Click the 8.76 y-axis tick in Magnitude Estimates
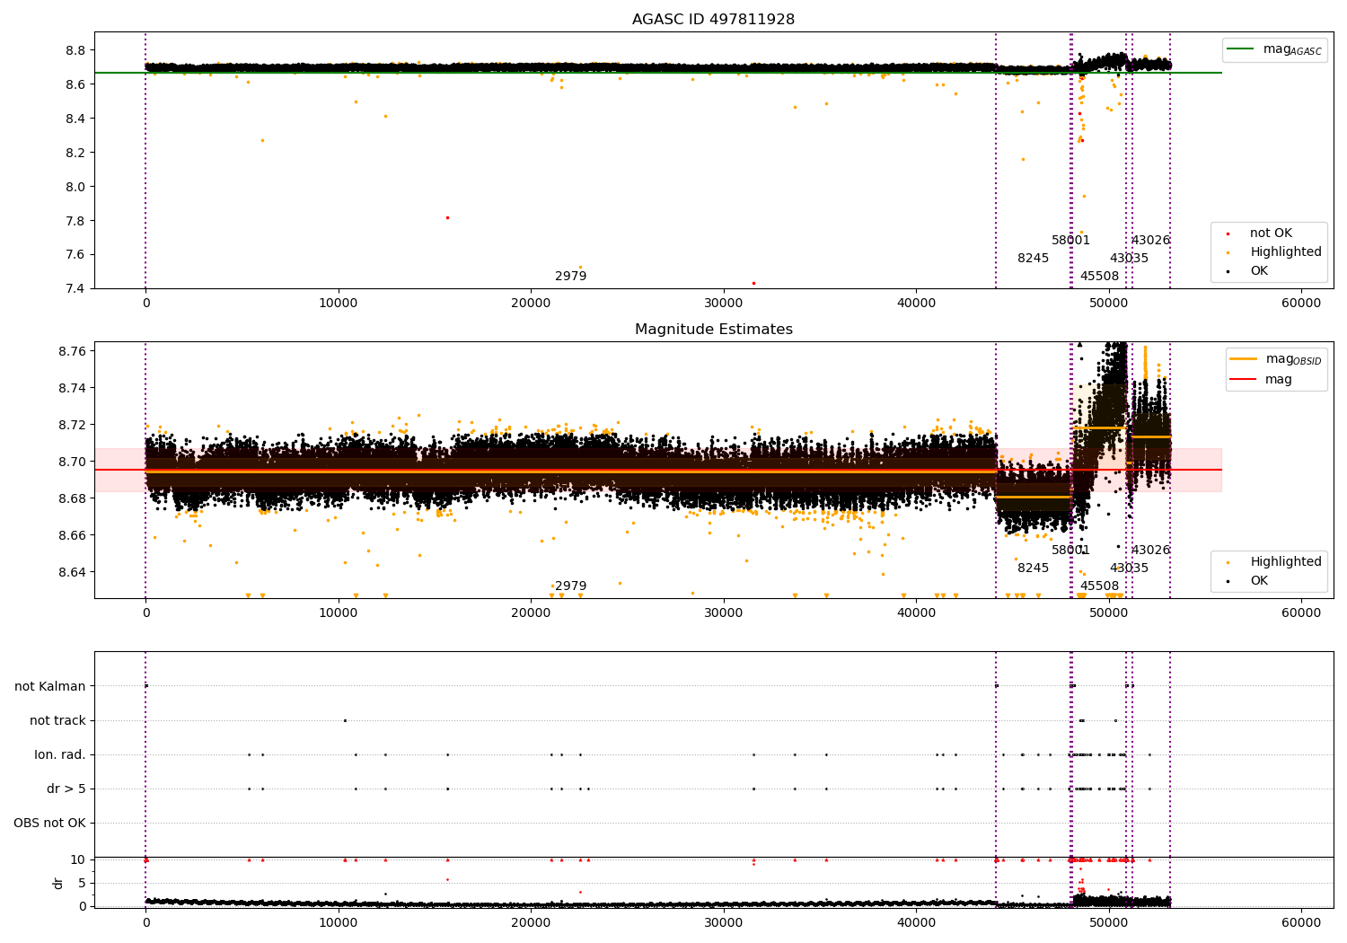Viewport: 1347px width, 943px height. pyautogui.click(x=72, y=351)
